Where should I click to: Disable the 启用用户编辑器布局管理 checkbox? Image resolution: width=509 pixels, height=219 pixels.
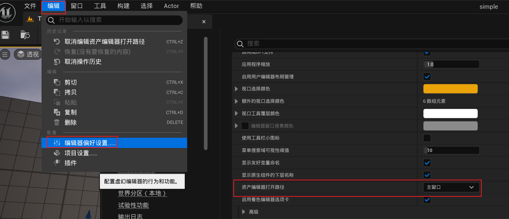pos(427,77)
